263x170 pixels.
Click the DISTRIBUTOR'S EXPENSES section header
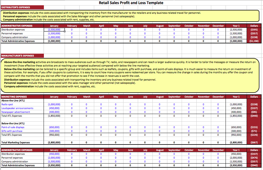[22, 7]
